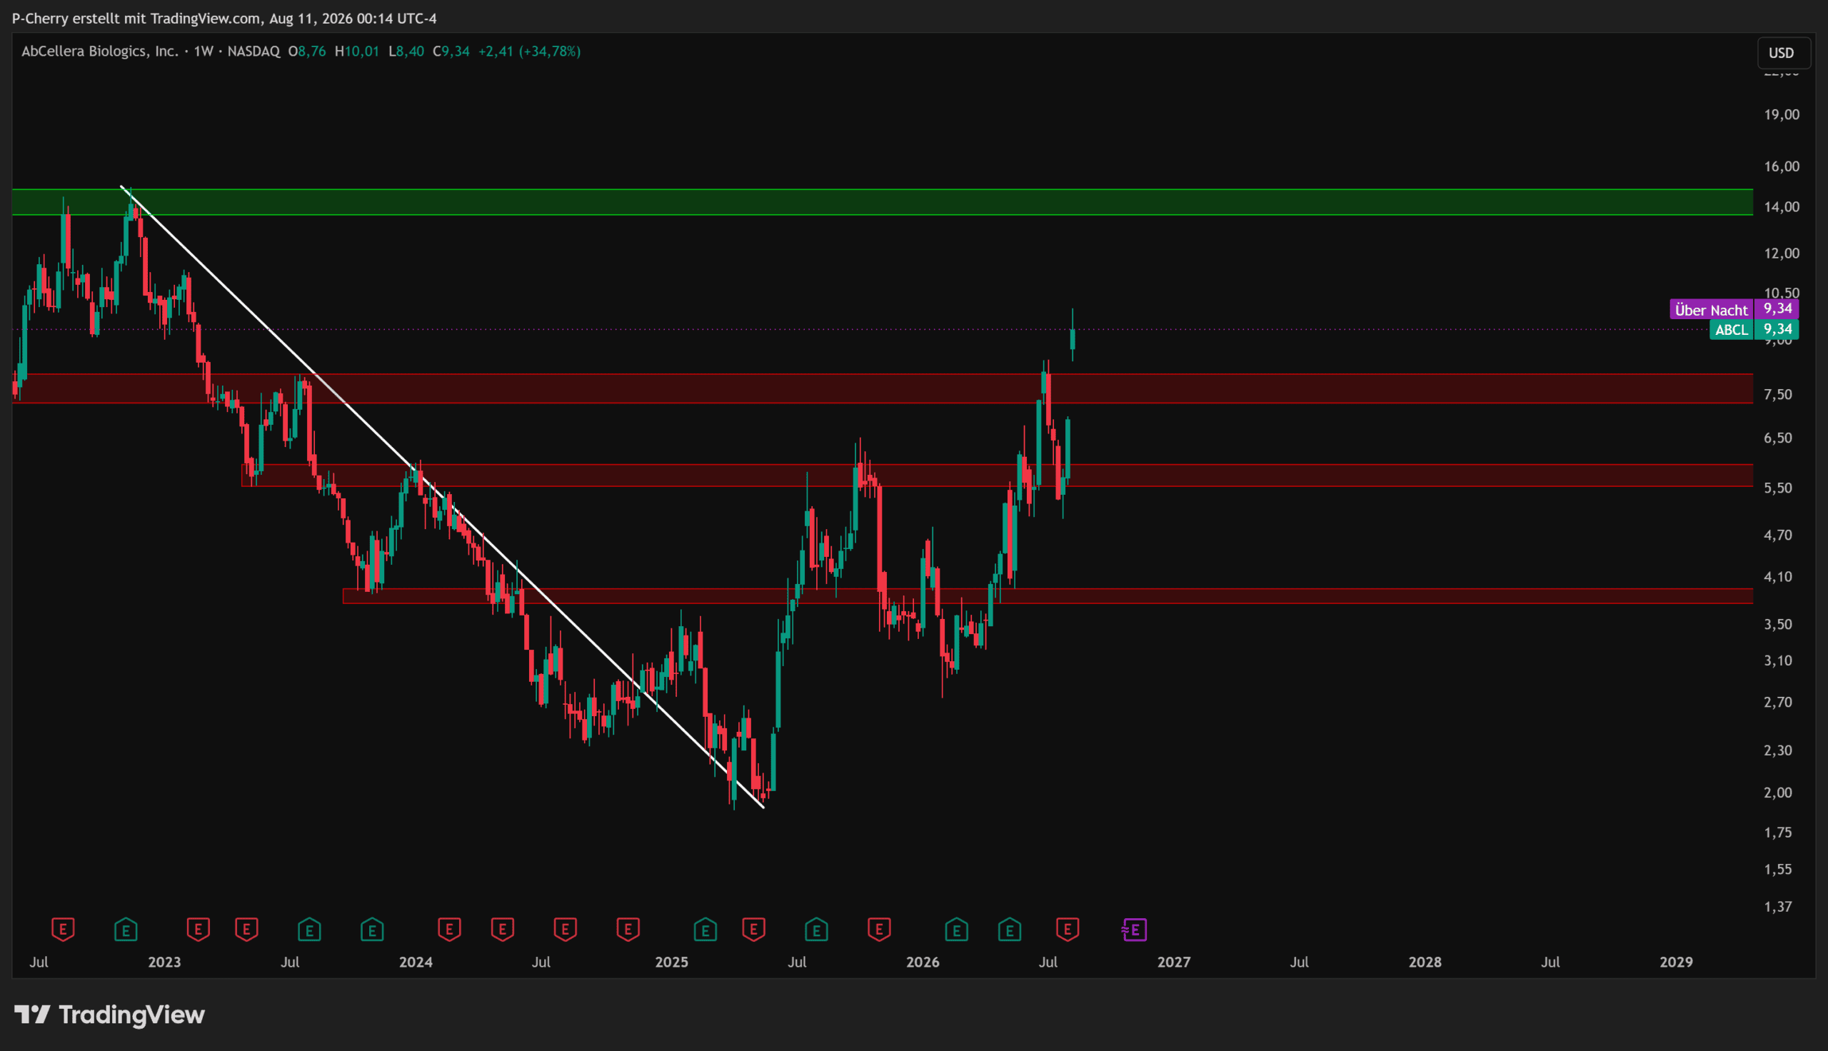1828x1051 pixels.
Task: Open the red earnings marker for May 2024
Action: tap(502, 929)
